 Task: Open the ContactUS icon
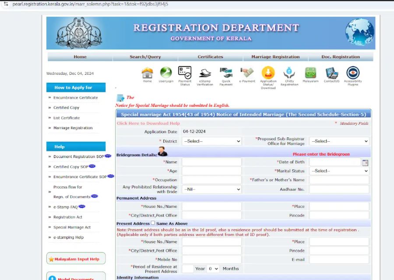point(331,73)
